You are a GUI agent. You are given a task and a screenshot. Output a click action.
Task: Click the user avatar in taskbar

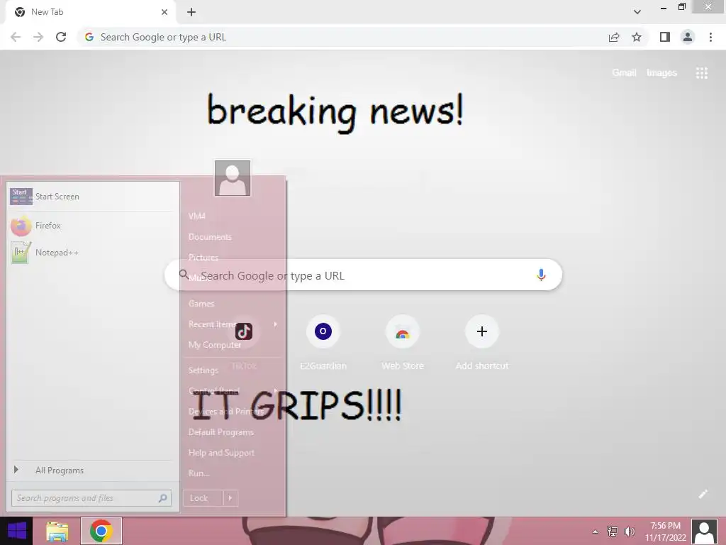pyautogui.click(x=704, y=532)
